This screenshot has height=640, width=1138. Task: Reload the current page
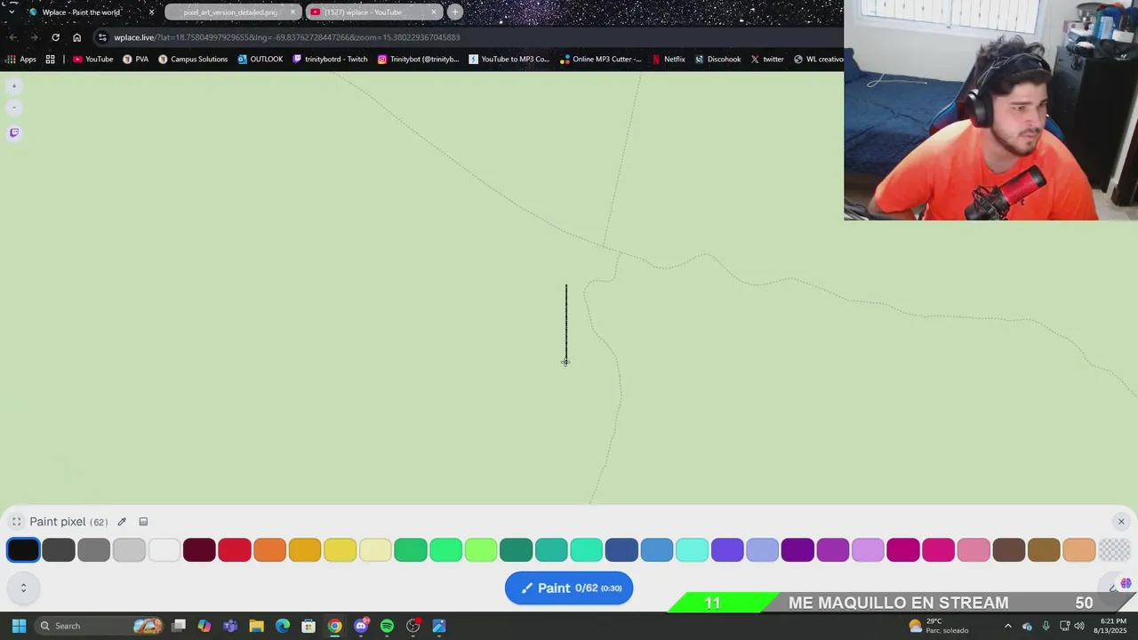point(55,37)
